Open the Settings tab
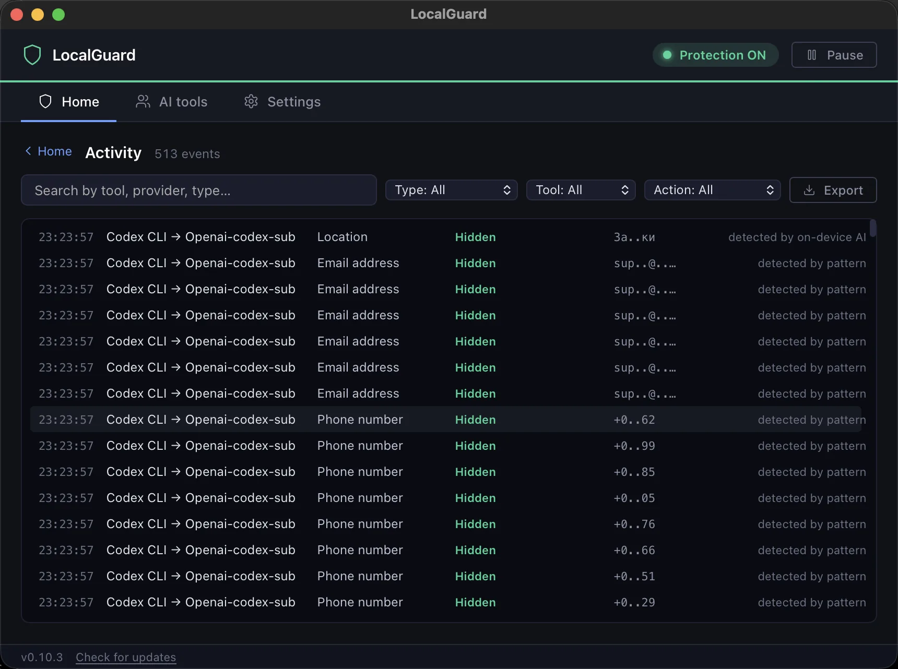 (282, 101)
